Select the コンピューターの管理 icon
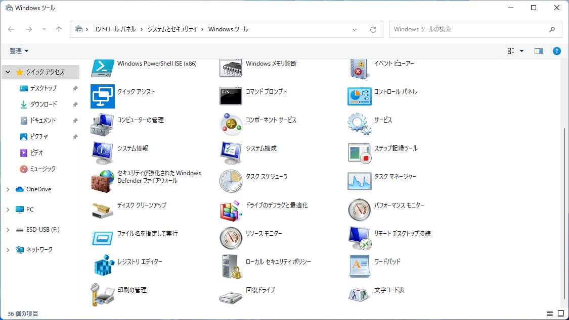Viewport: 569px width, 320px height. point(103,125)
